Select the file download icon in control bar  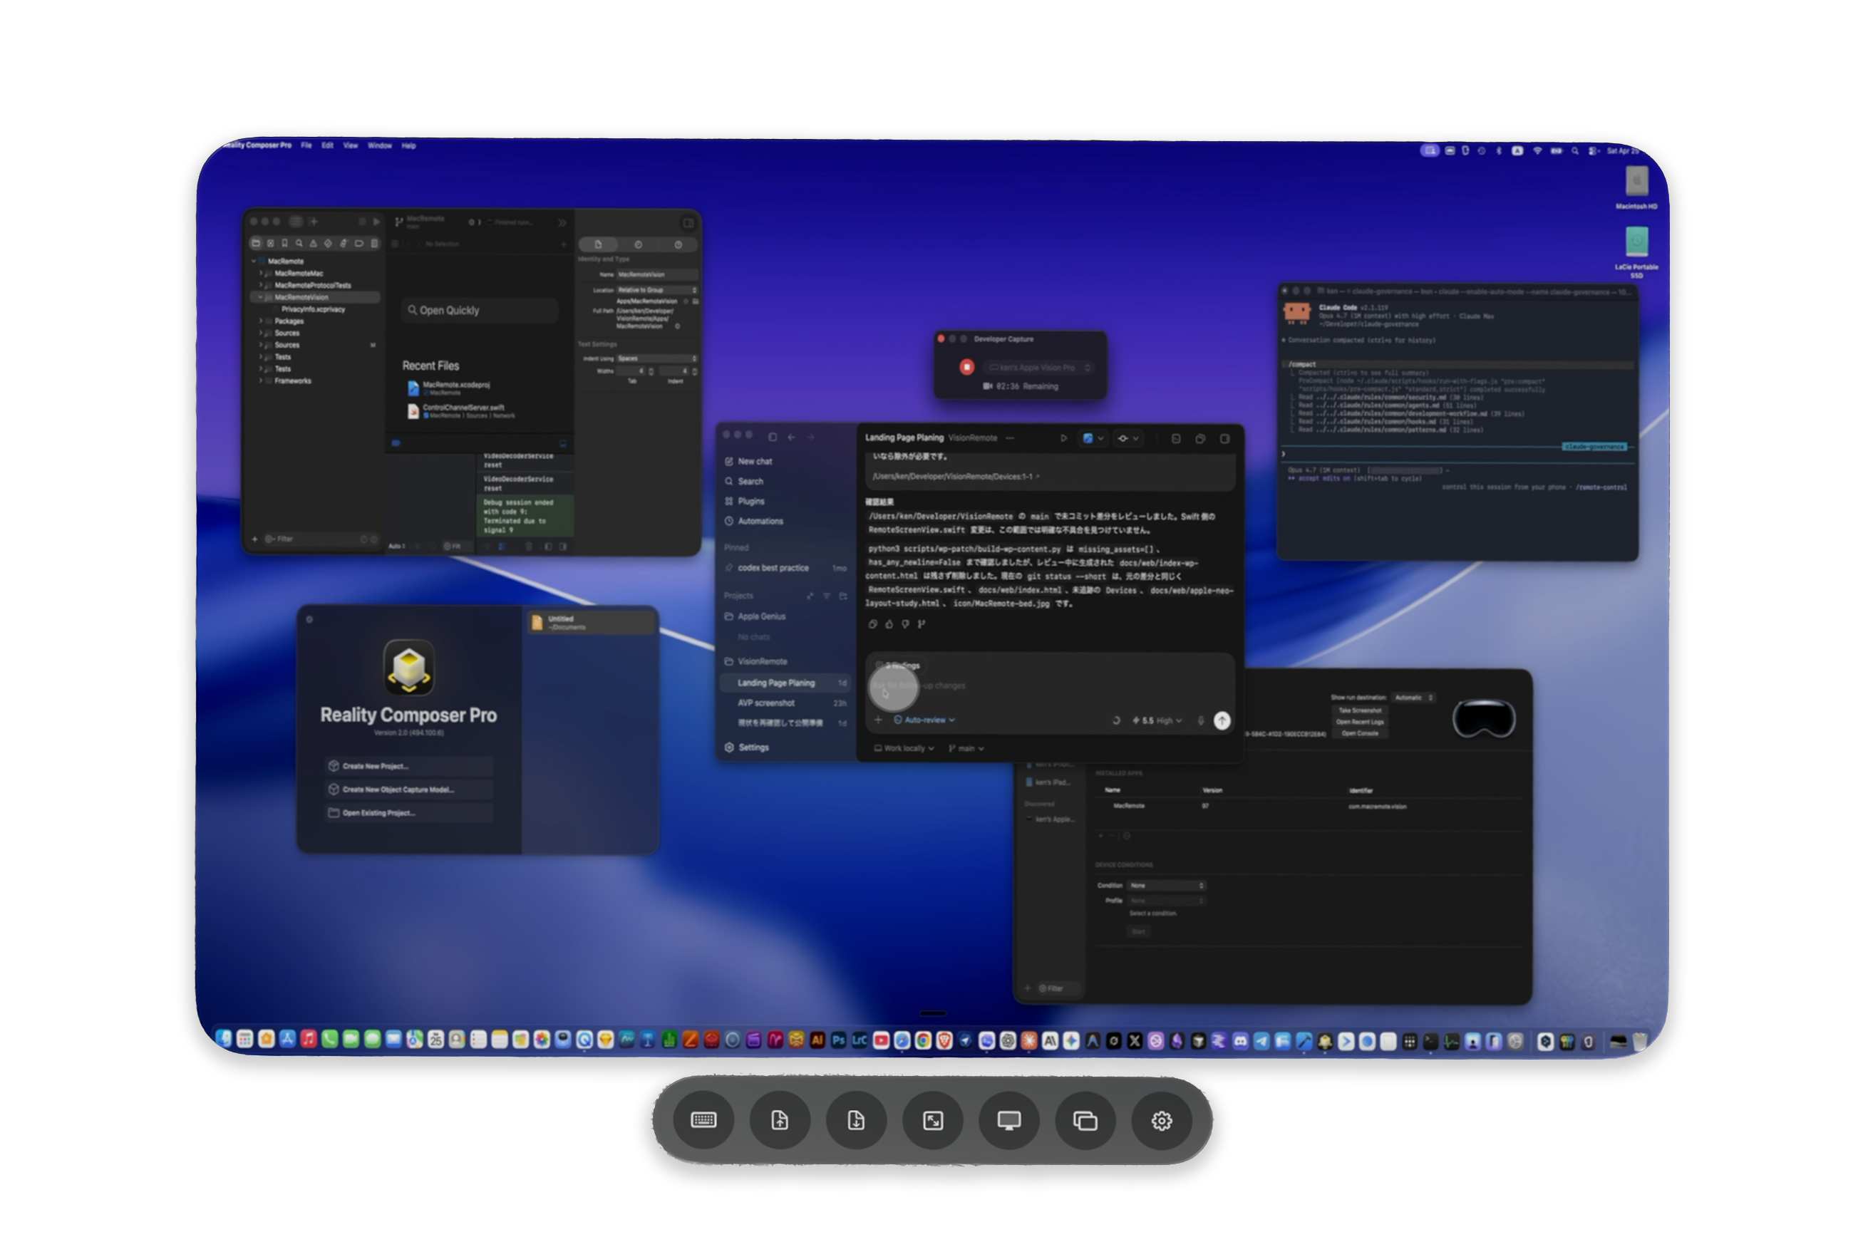click(855, 1120)
